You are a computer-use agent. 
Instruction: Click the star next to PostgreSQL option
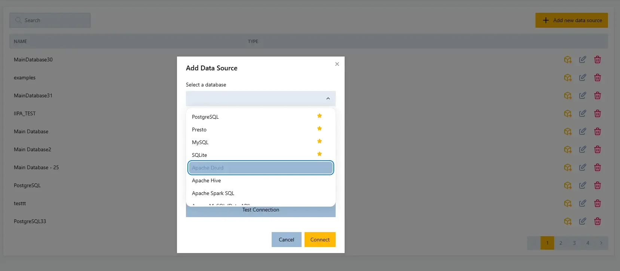320,116
